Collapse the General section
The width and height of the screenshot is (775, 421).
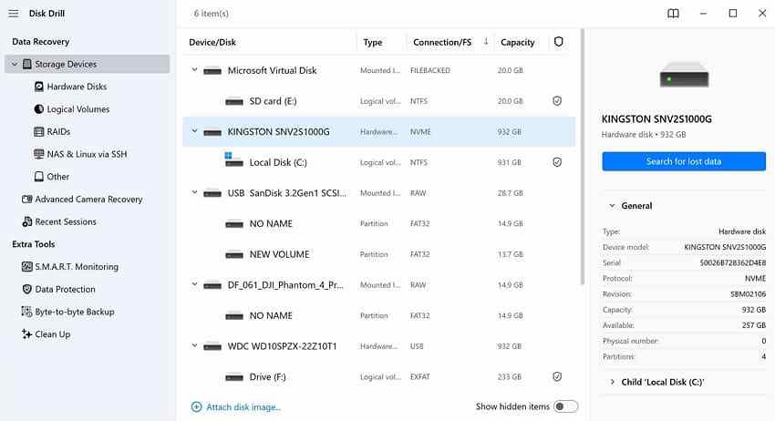pyautogui.click(x=612, y=206)
